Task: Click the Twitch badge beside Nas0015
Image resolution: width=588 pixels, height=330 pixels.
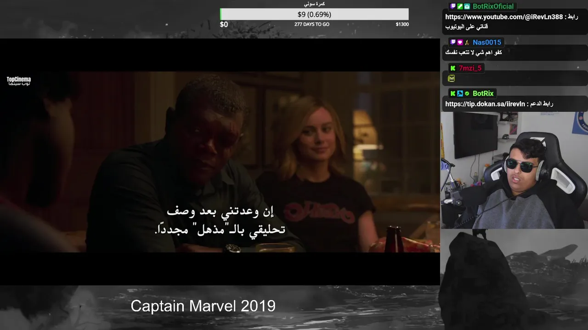Action: (x=453, y=42)
